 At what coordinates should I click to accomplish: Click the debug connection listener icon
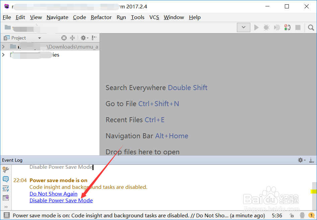click(287, 27)
